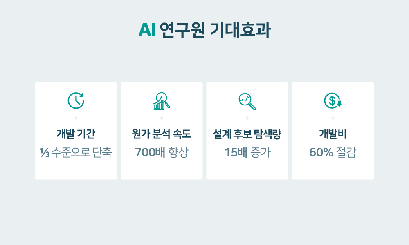Image resolution: width=409 pixels, height=245 pixels.
Task: Click the teal AI word in title
Action: pyautogui.click(x=147, y=30)
